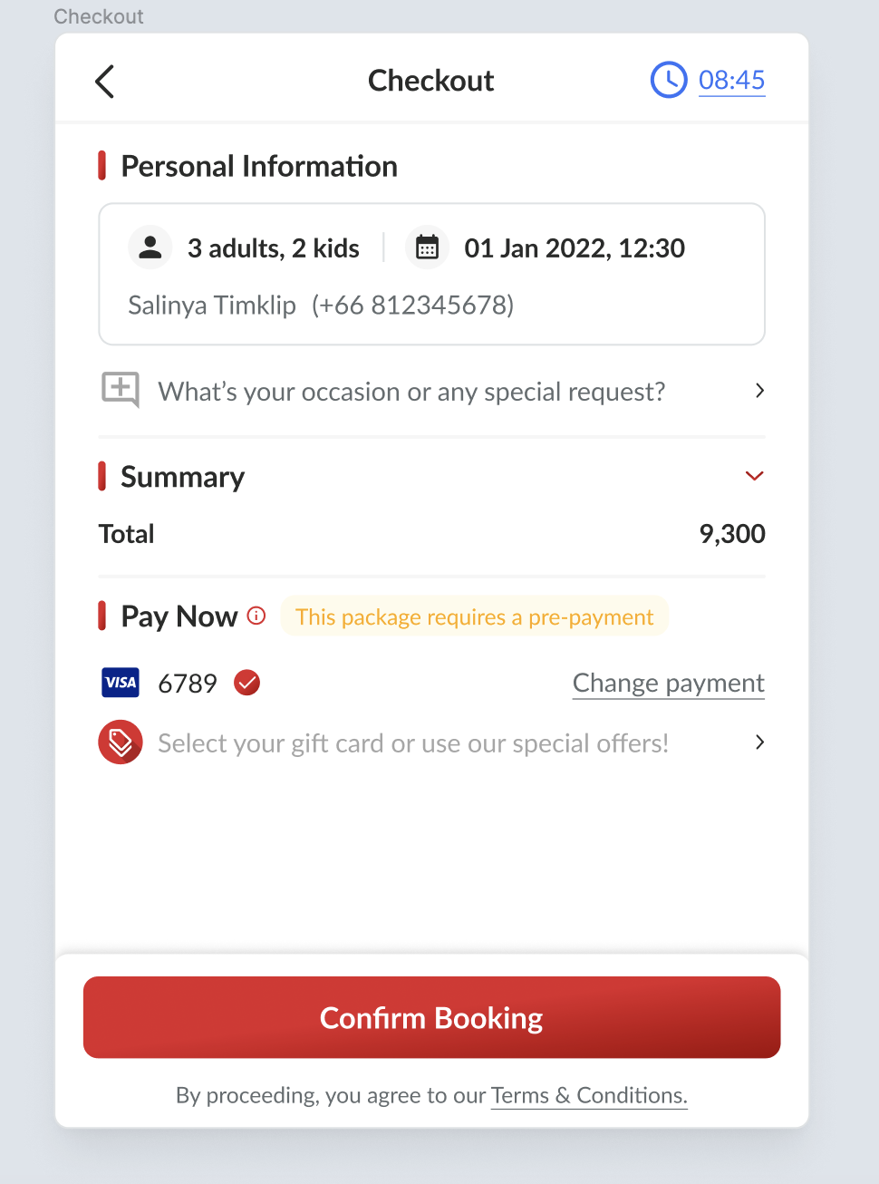Viewport: 879px width, 1184px height.
Task: Click the Salinya Timklip contact details
Action: click(321, 305)
